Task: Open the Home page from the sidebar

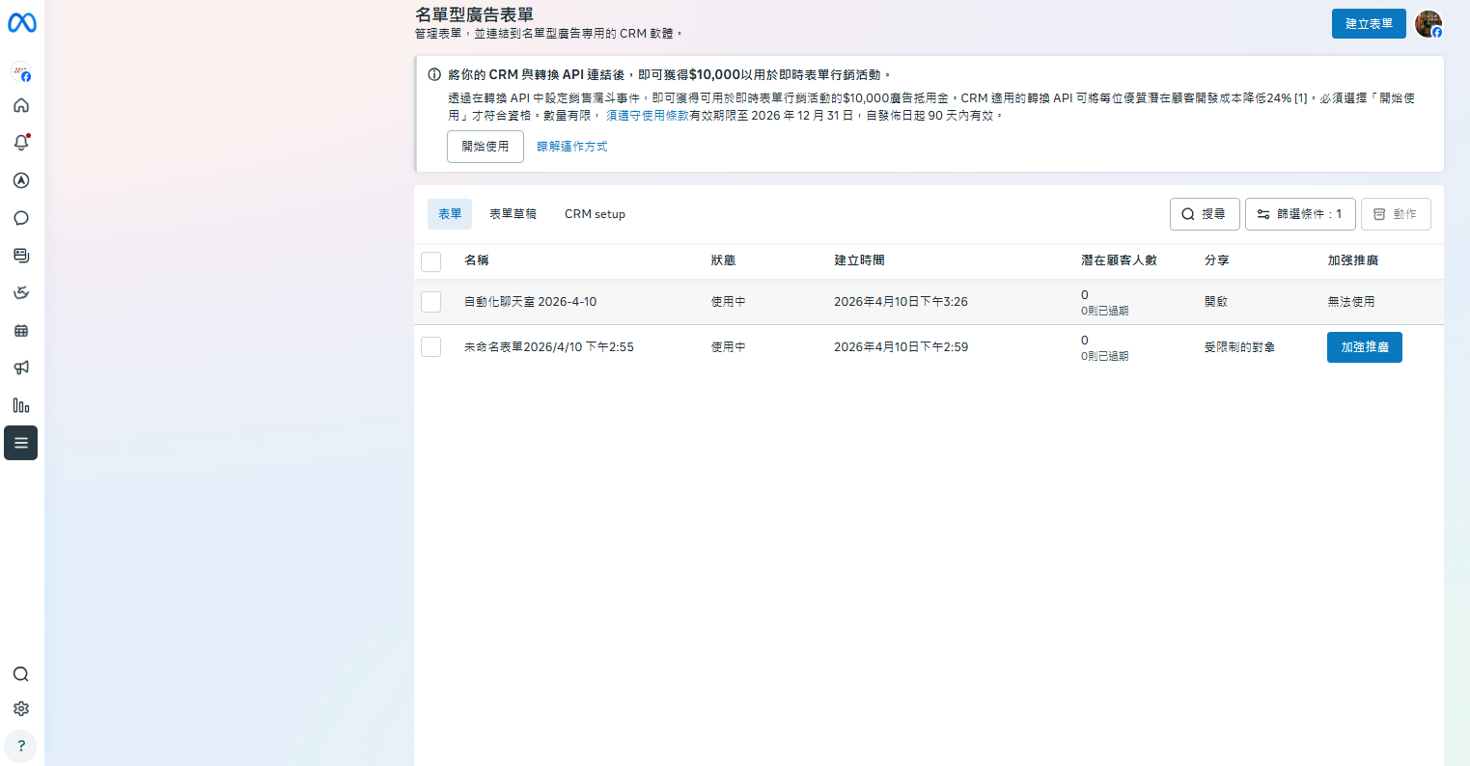Action: pyautogui.click(x=21, y=105)
